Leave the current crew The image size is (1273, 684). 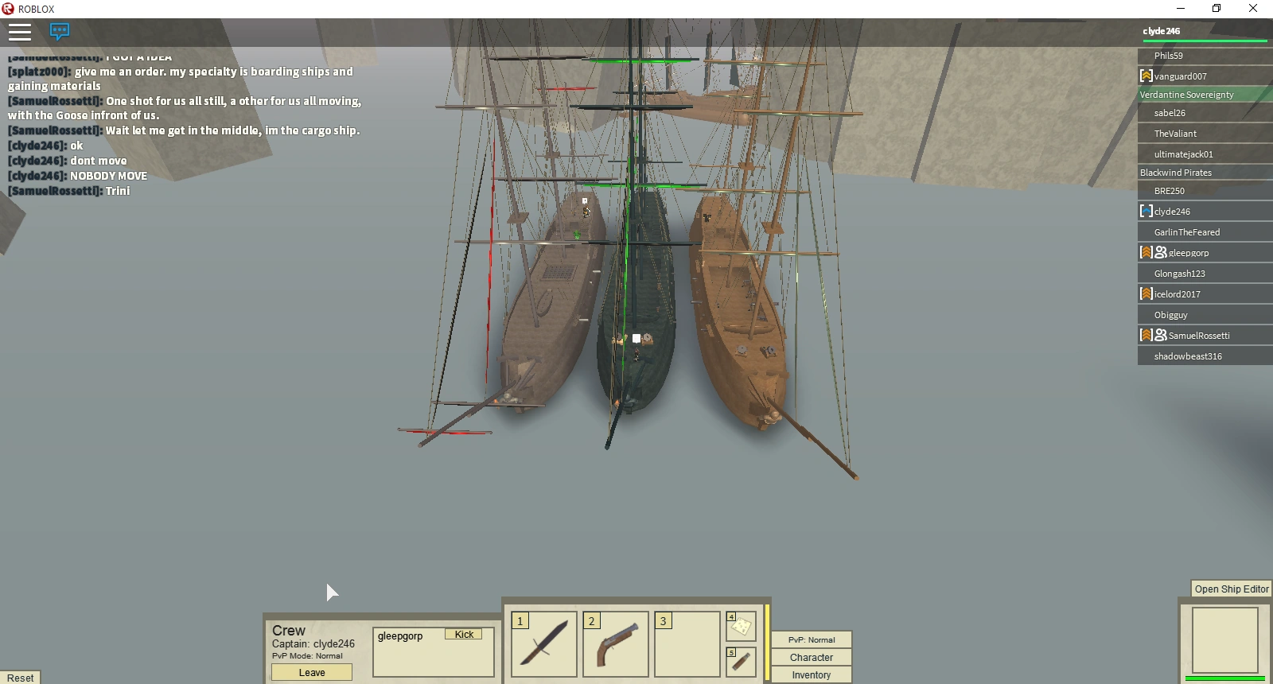pos(312,673)
